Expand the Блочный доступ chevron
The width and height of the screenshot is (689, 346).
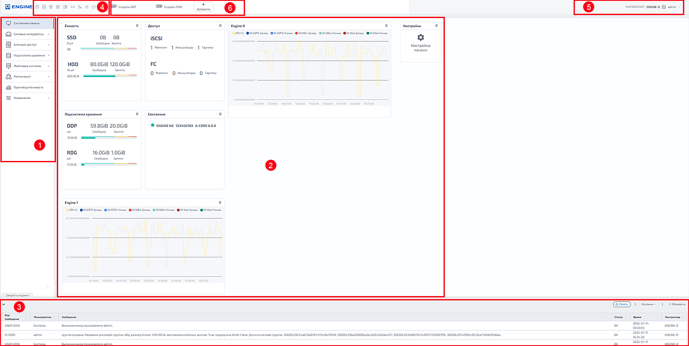49,45
